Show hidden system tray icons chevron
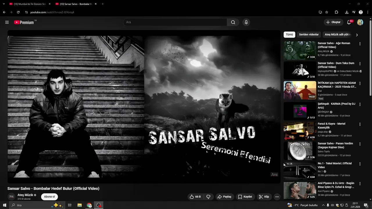This screenshot has height=209, width=372. click(x=323, y=205)
